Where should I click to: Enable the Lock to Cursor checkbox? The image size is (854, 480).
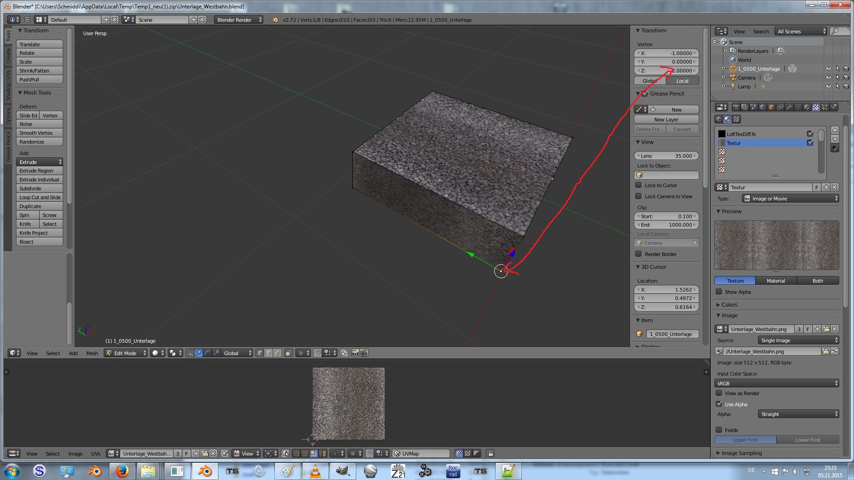[638, 185]
